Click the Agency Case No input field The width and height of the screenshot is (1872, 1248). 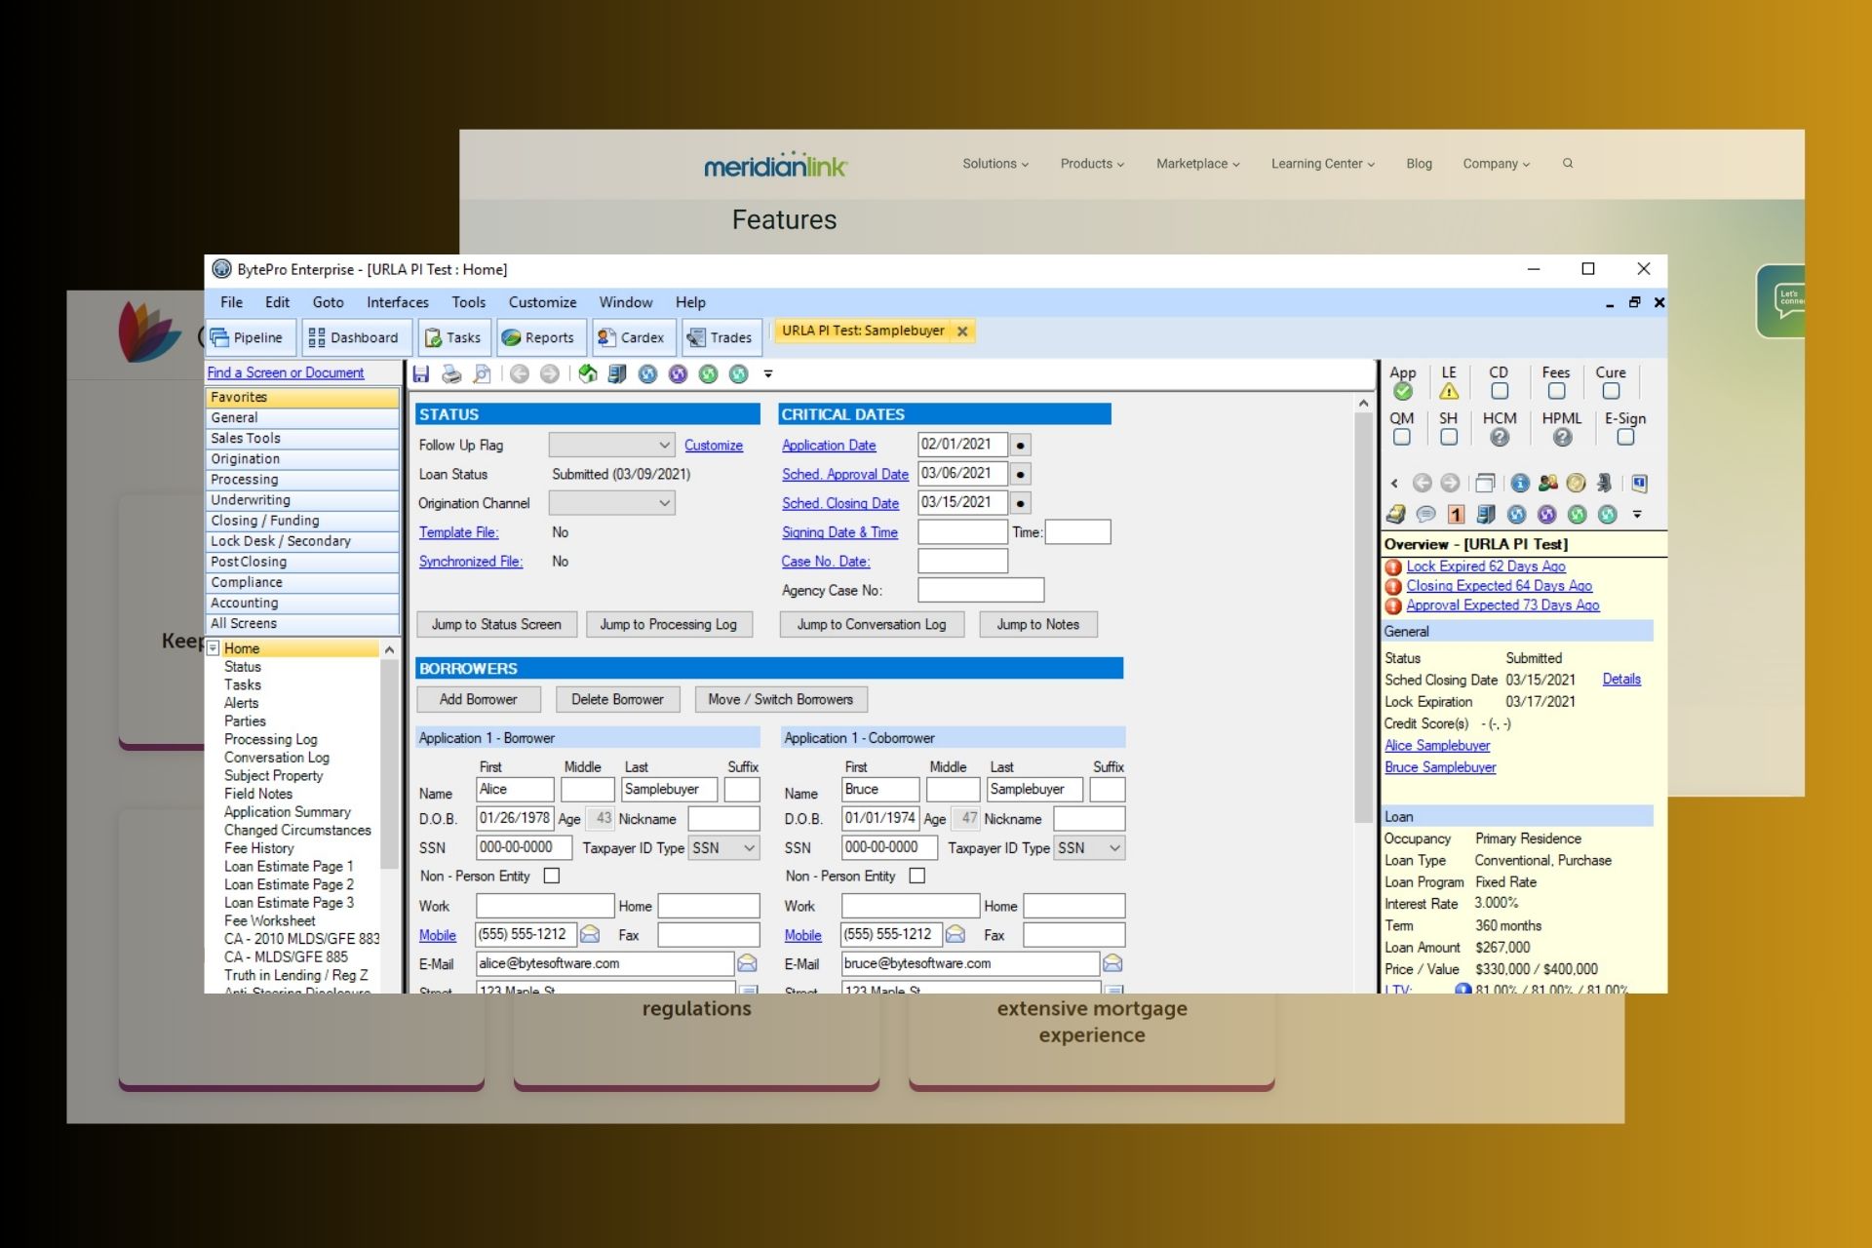tap(979, 589)
